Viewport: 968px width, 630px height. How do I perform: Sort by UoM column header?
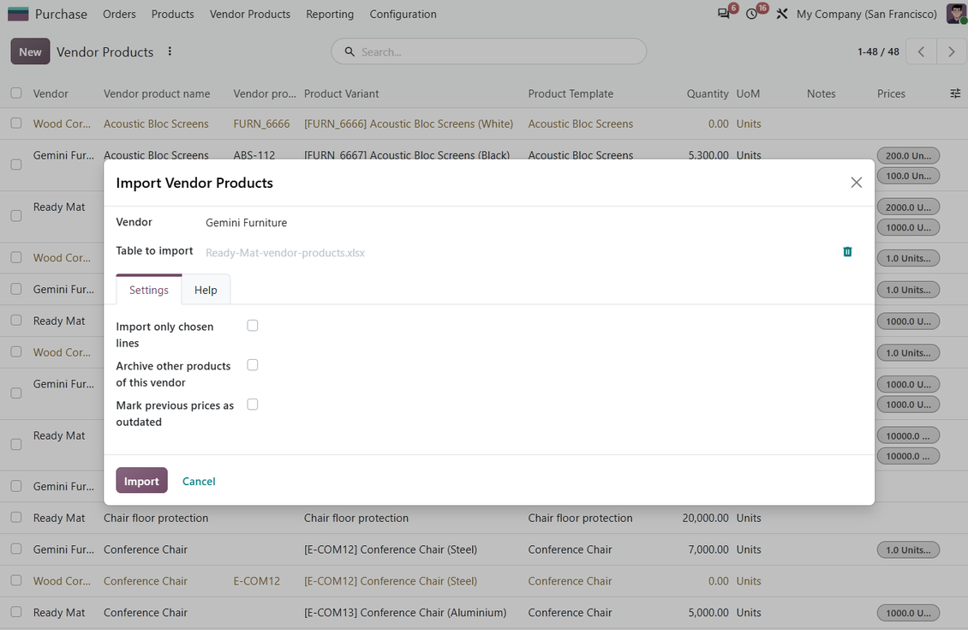[x=748, y=93]
